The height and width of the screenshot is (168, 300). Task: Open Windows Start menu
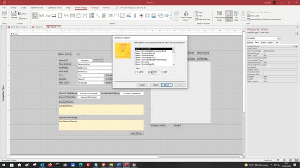[4, 165]
